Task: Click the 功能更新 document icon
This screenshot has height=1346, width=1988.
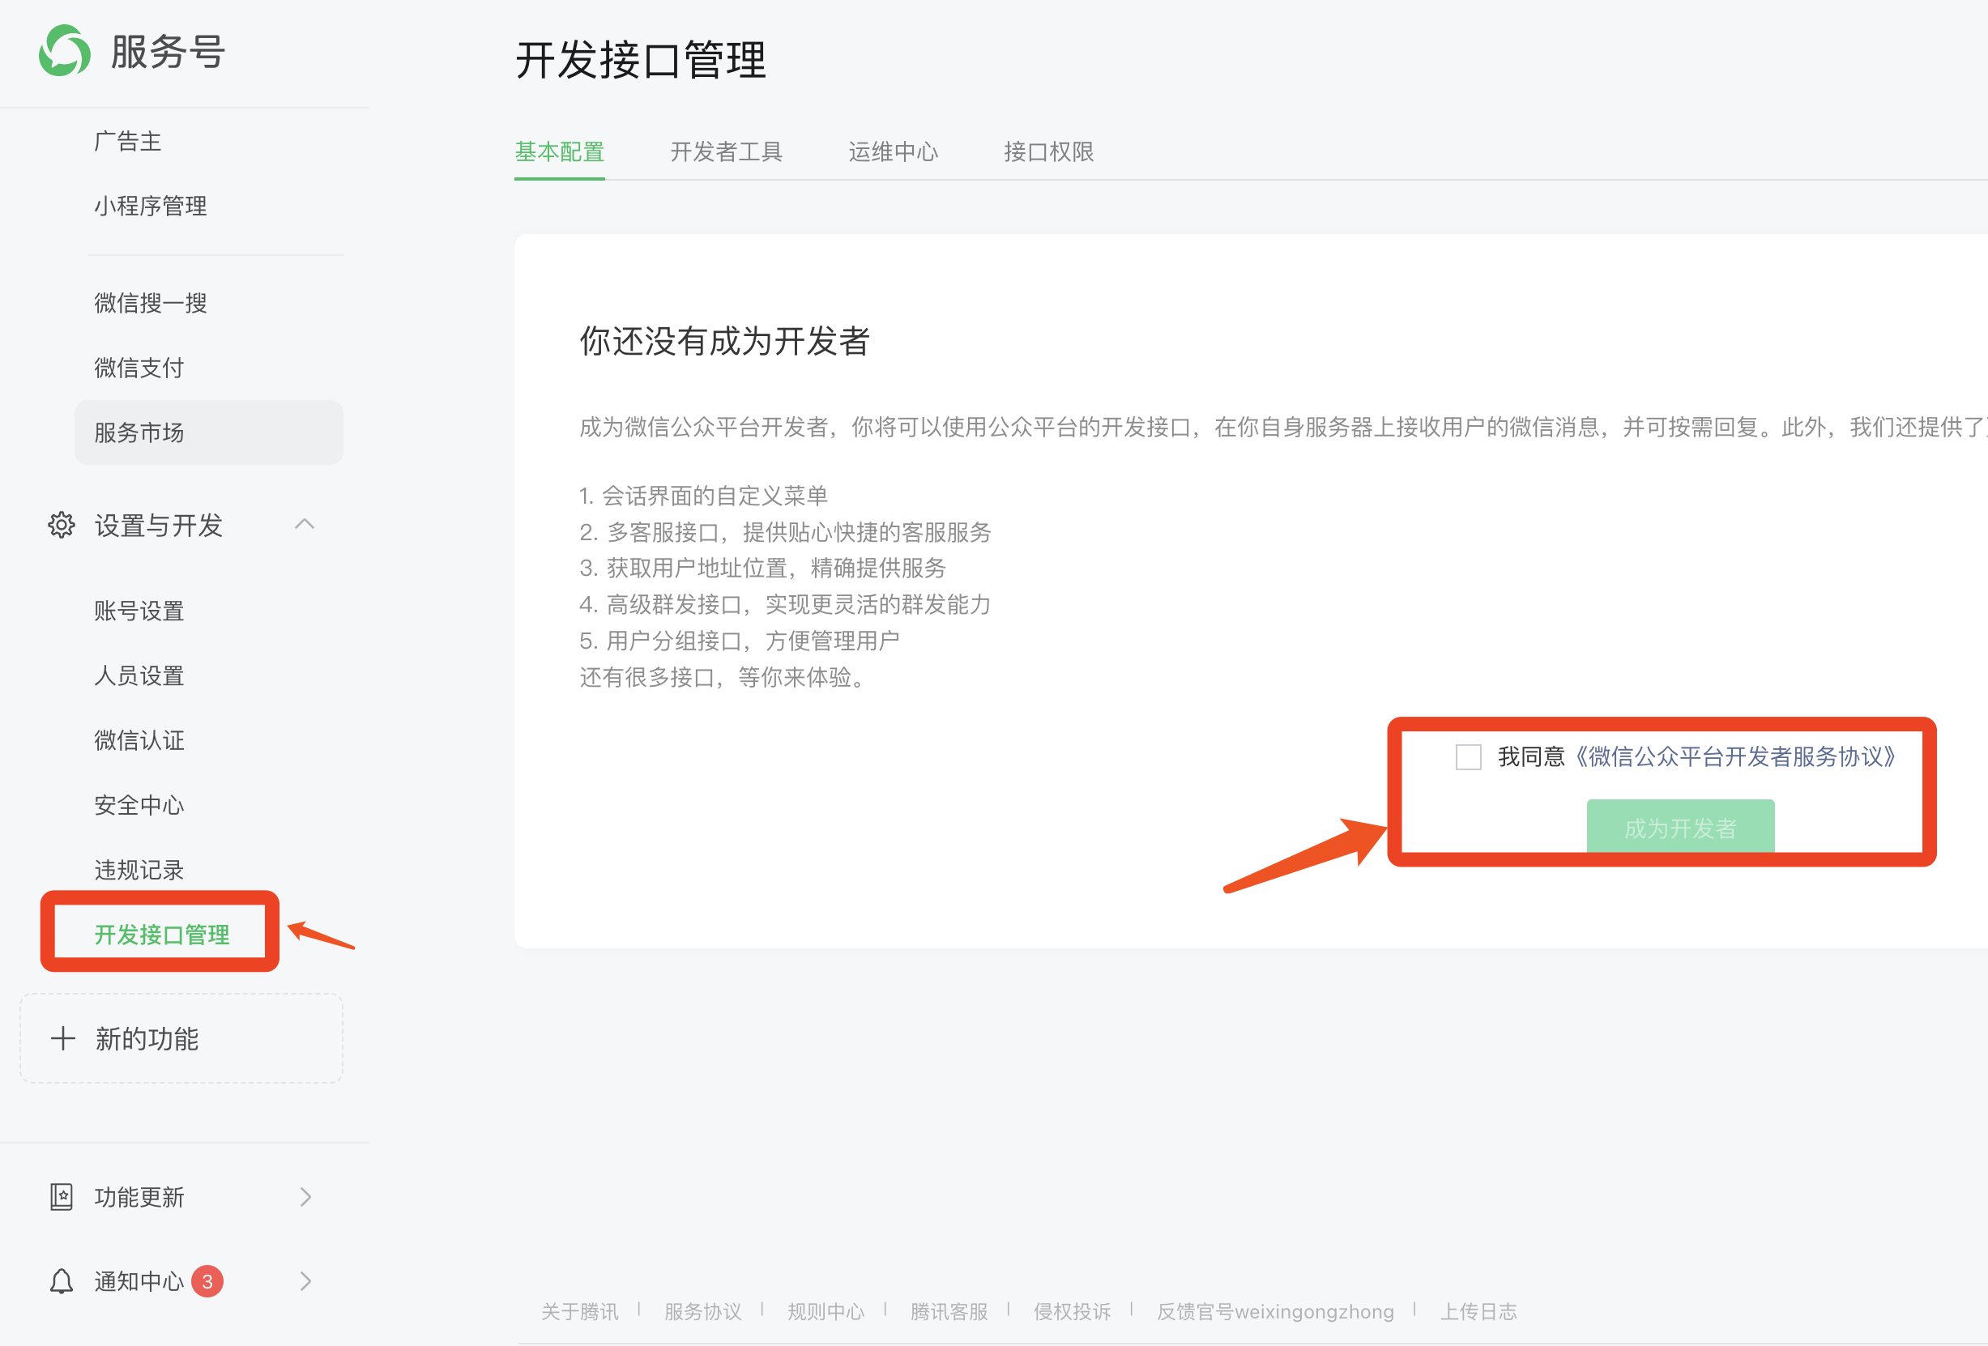Action: tap(61, 1196)
